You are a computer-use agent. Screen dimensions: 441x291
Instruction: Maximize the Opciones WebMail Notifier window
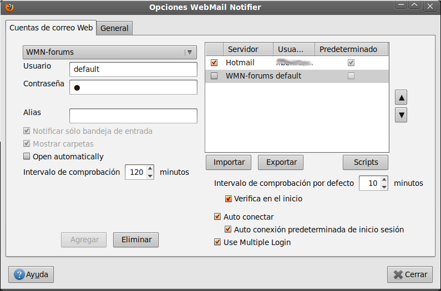point(414,5)
